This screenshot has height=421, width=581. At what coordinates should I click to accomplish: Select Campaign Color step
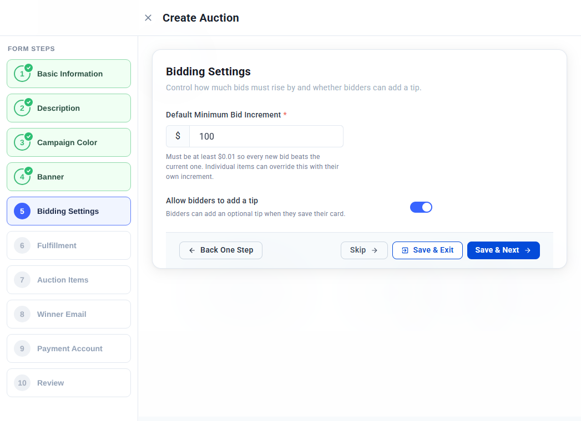click(x=69, y=142)
